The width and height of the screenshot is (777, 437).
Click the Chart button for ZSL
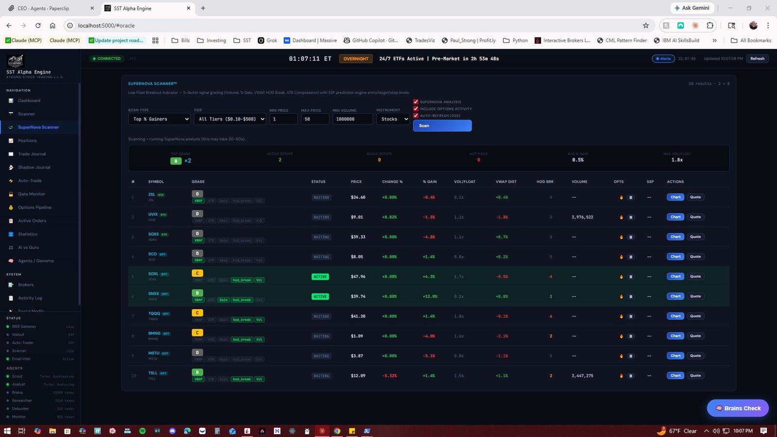tap(676, 197)
